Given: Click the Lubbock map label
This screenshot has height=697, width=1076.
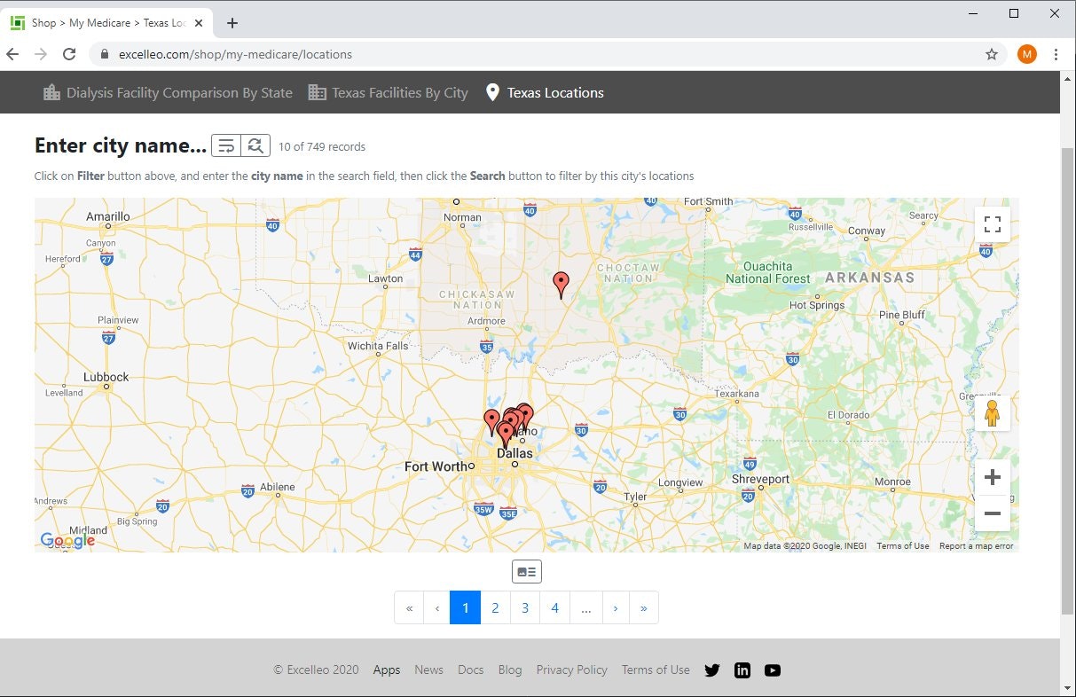Looking at the screenshot, I should (106, 377).
